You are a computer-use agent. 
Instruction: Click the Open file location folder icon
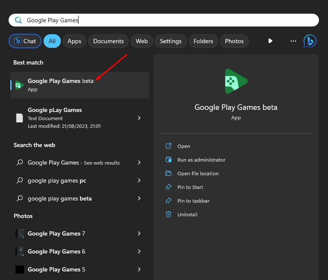(168, 173)
